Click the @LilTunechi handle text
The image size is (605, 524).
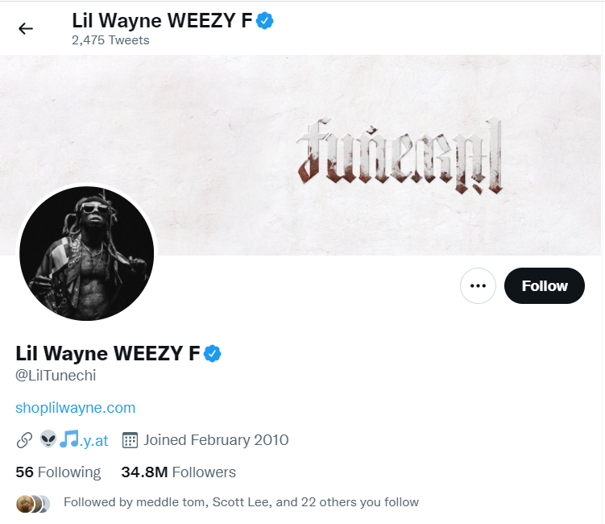(56, 376)
